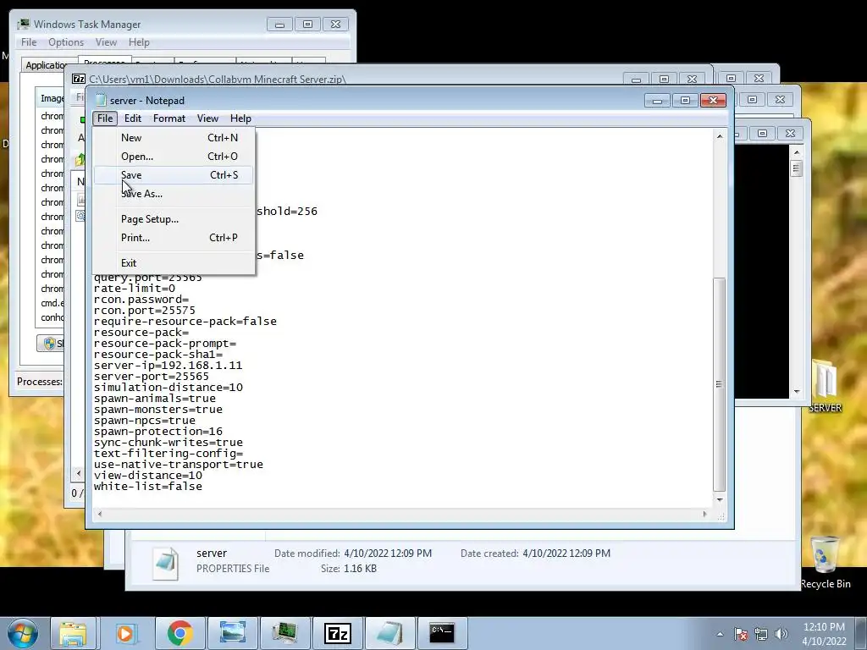Click the taskbar clock 12:10 PM
Viewport: 867px width, 650px height.
[824, 627]
